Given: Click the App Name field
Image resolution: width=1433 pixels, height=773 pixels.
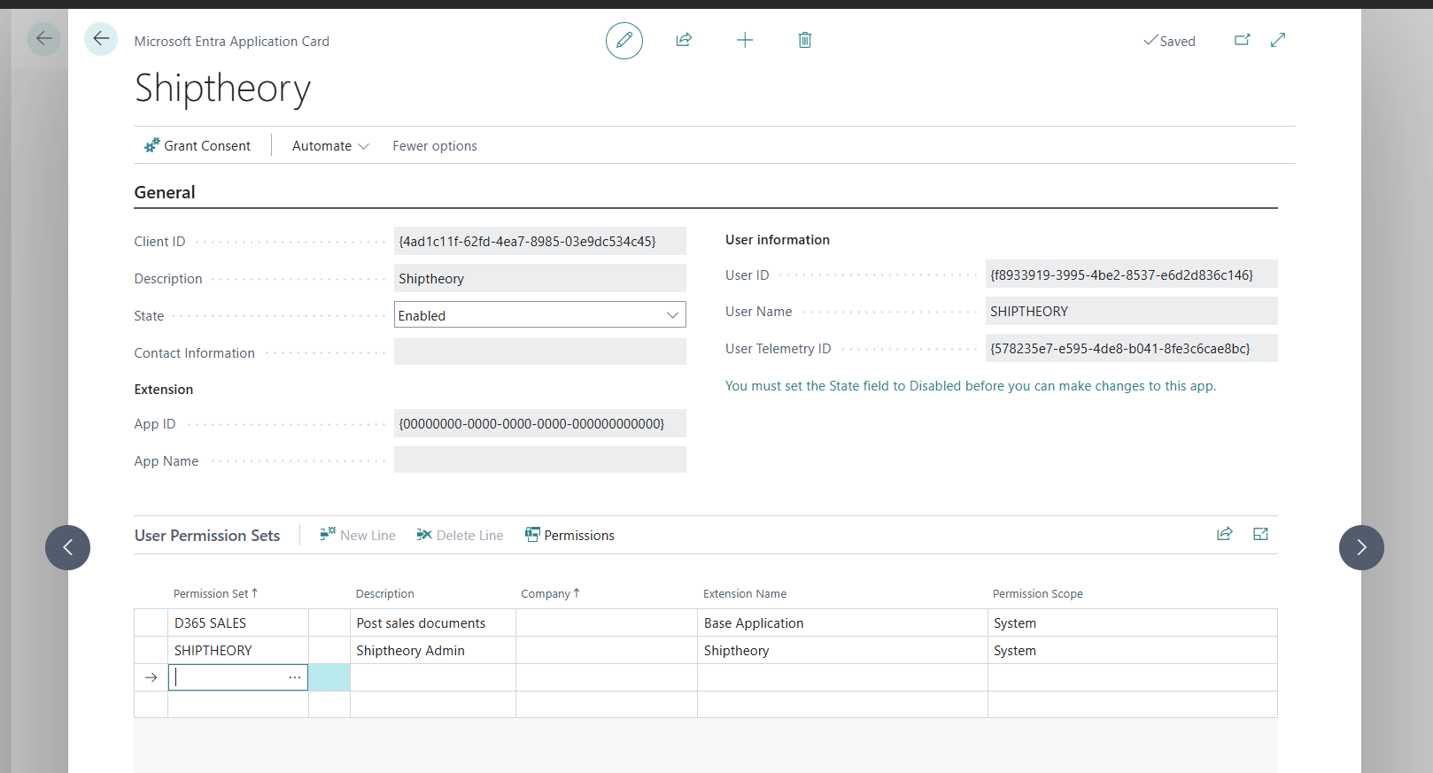Looking at the screenshot, I should [540, 460].
